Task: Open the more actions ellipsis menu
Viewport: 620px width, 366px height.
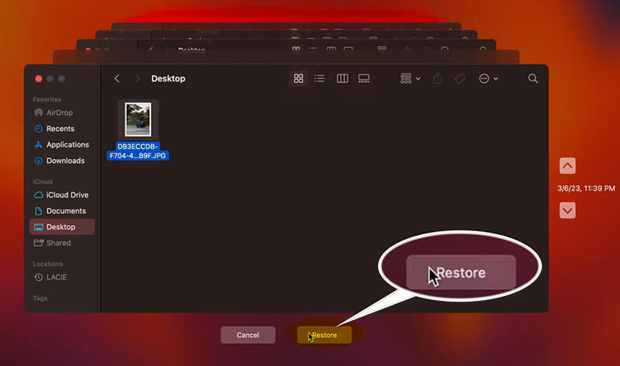Action: [x=488, y=78]
